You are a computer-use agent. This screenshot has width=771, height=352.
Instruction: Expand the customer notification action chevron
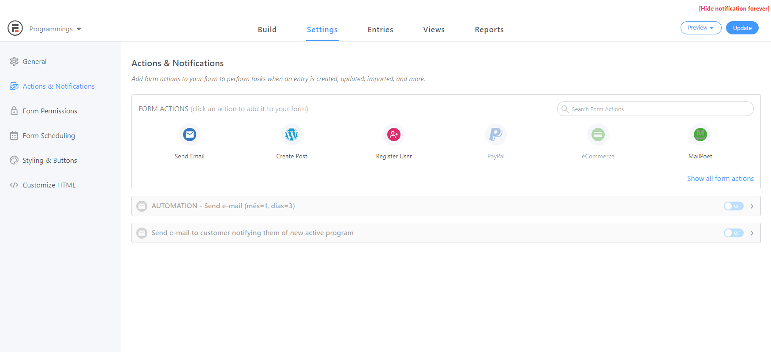pyautogui.click(x=752, y=233)
